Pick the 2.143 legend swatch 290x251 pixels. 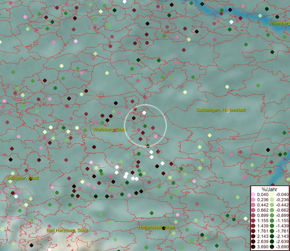click(253, 236)
